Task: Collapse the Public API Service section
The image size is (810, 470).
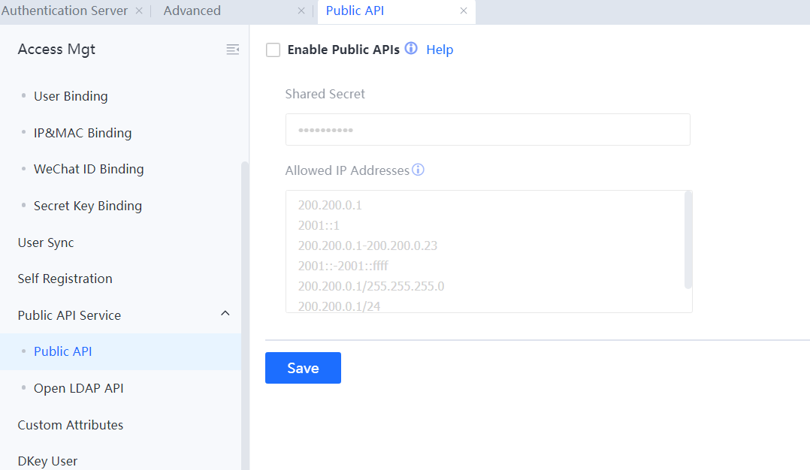Action: coord(225,314)
